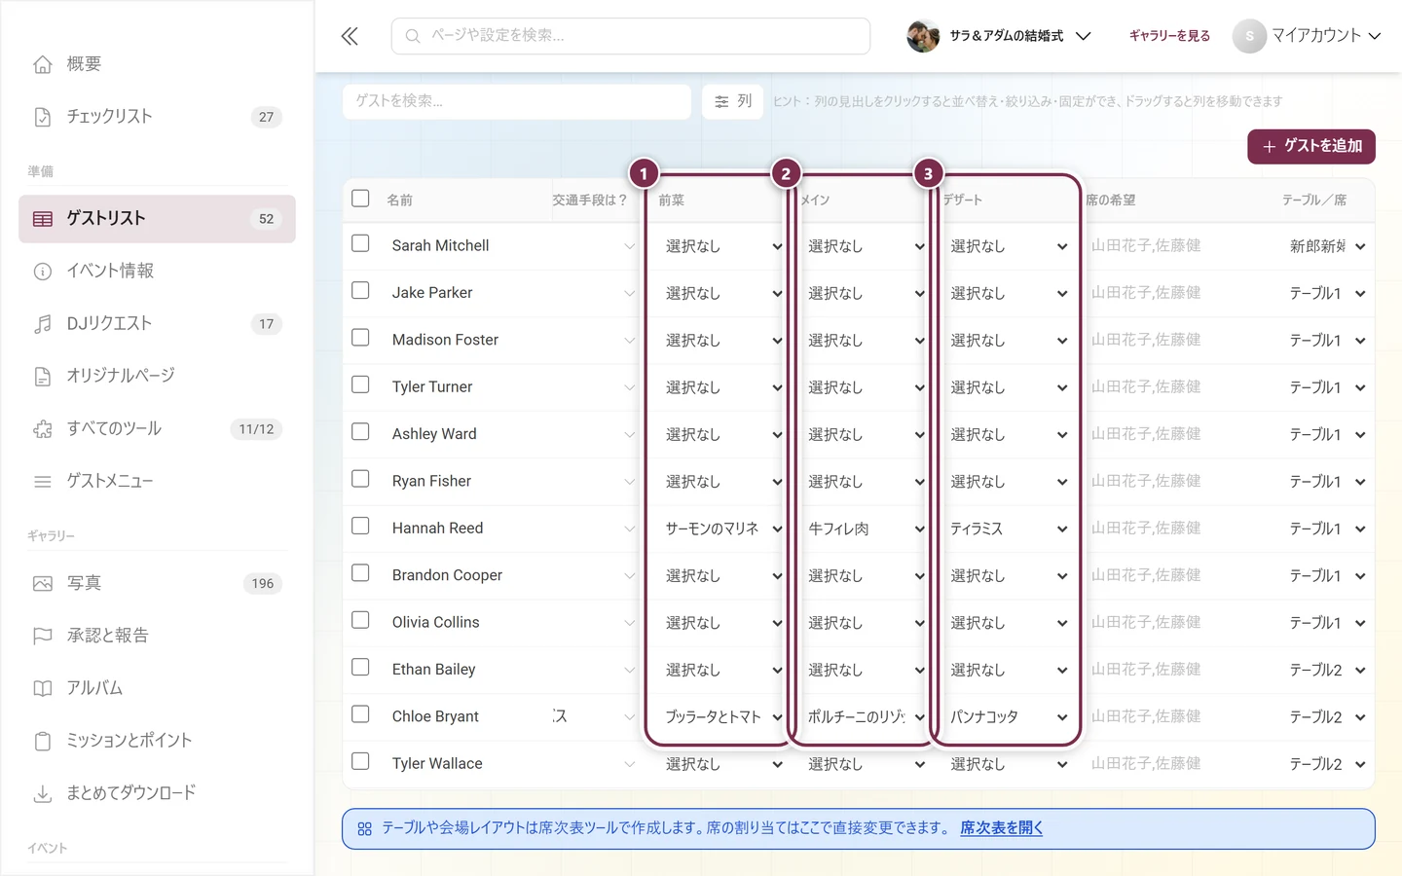Screen dimensions: 1402x876
Task: Click the 写真 image icon
Action: point(43,584)
